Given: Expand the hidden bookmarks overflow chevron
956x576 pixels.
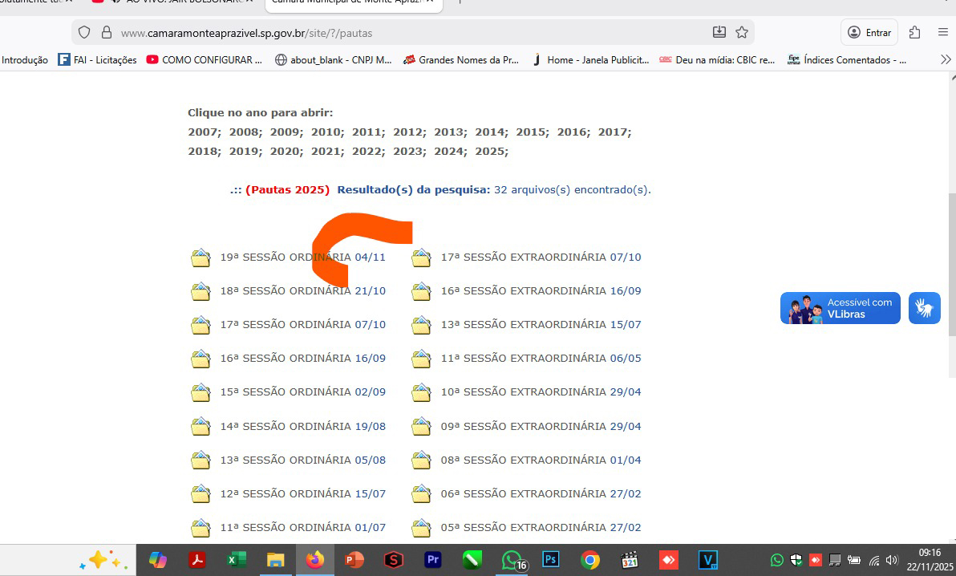Looking at the screenshot, I should 946,60.
